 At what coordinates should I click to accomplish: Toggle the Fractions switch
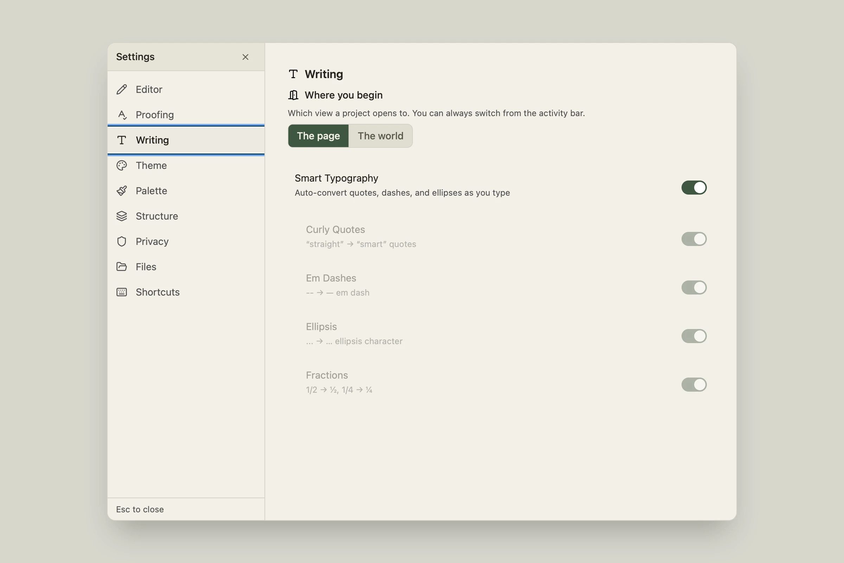pyautogui.click(x=694, y=385)
